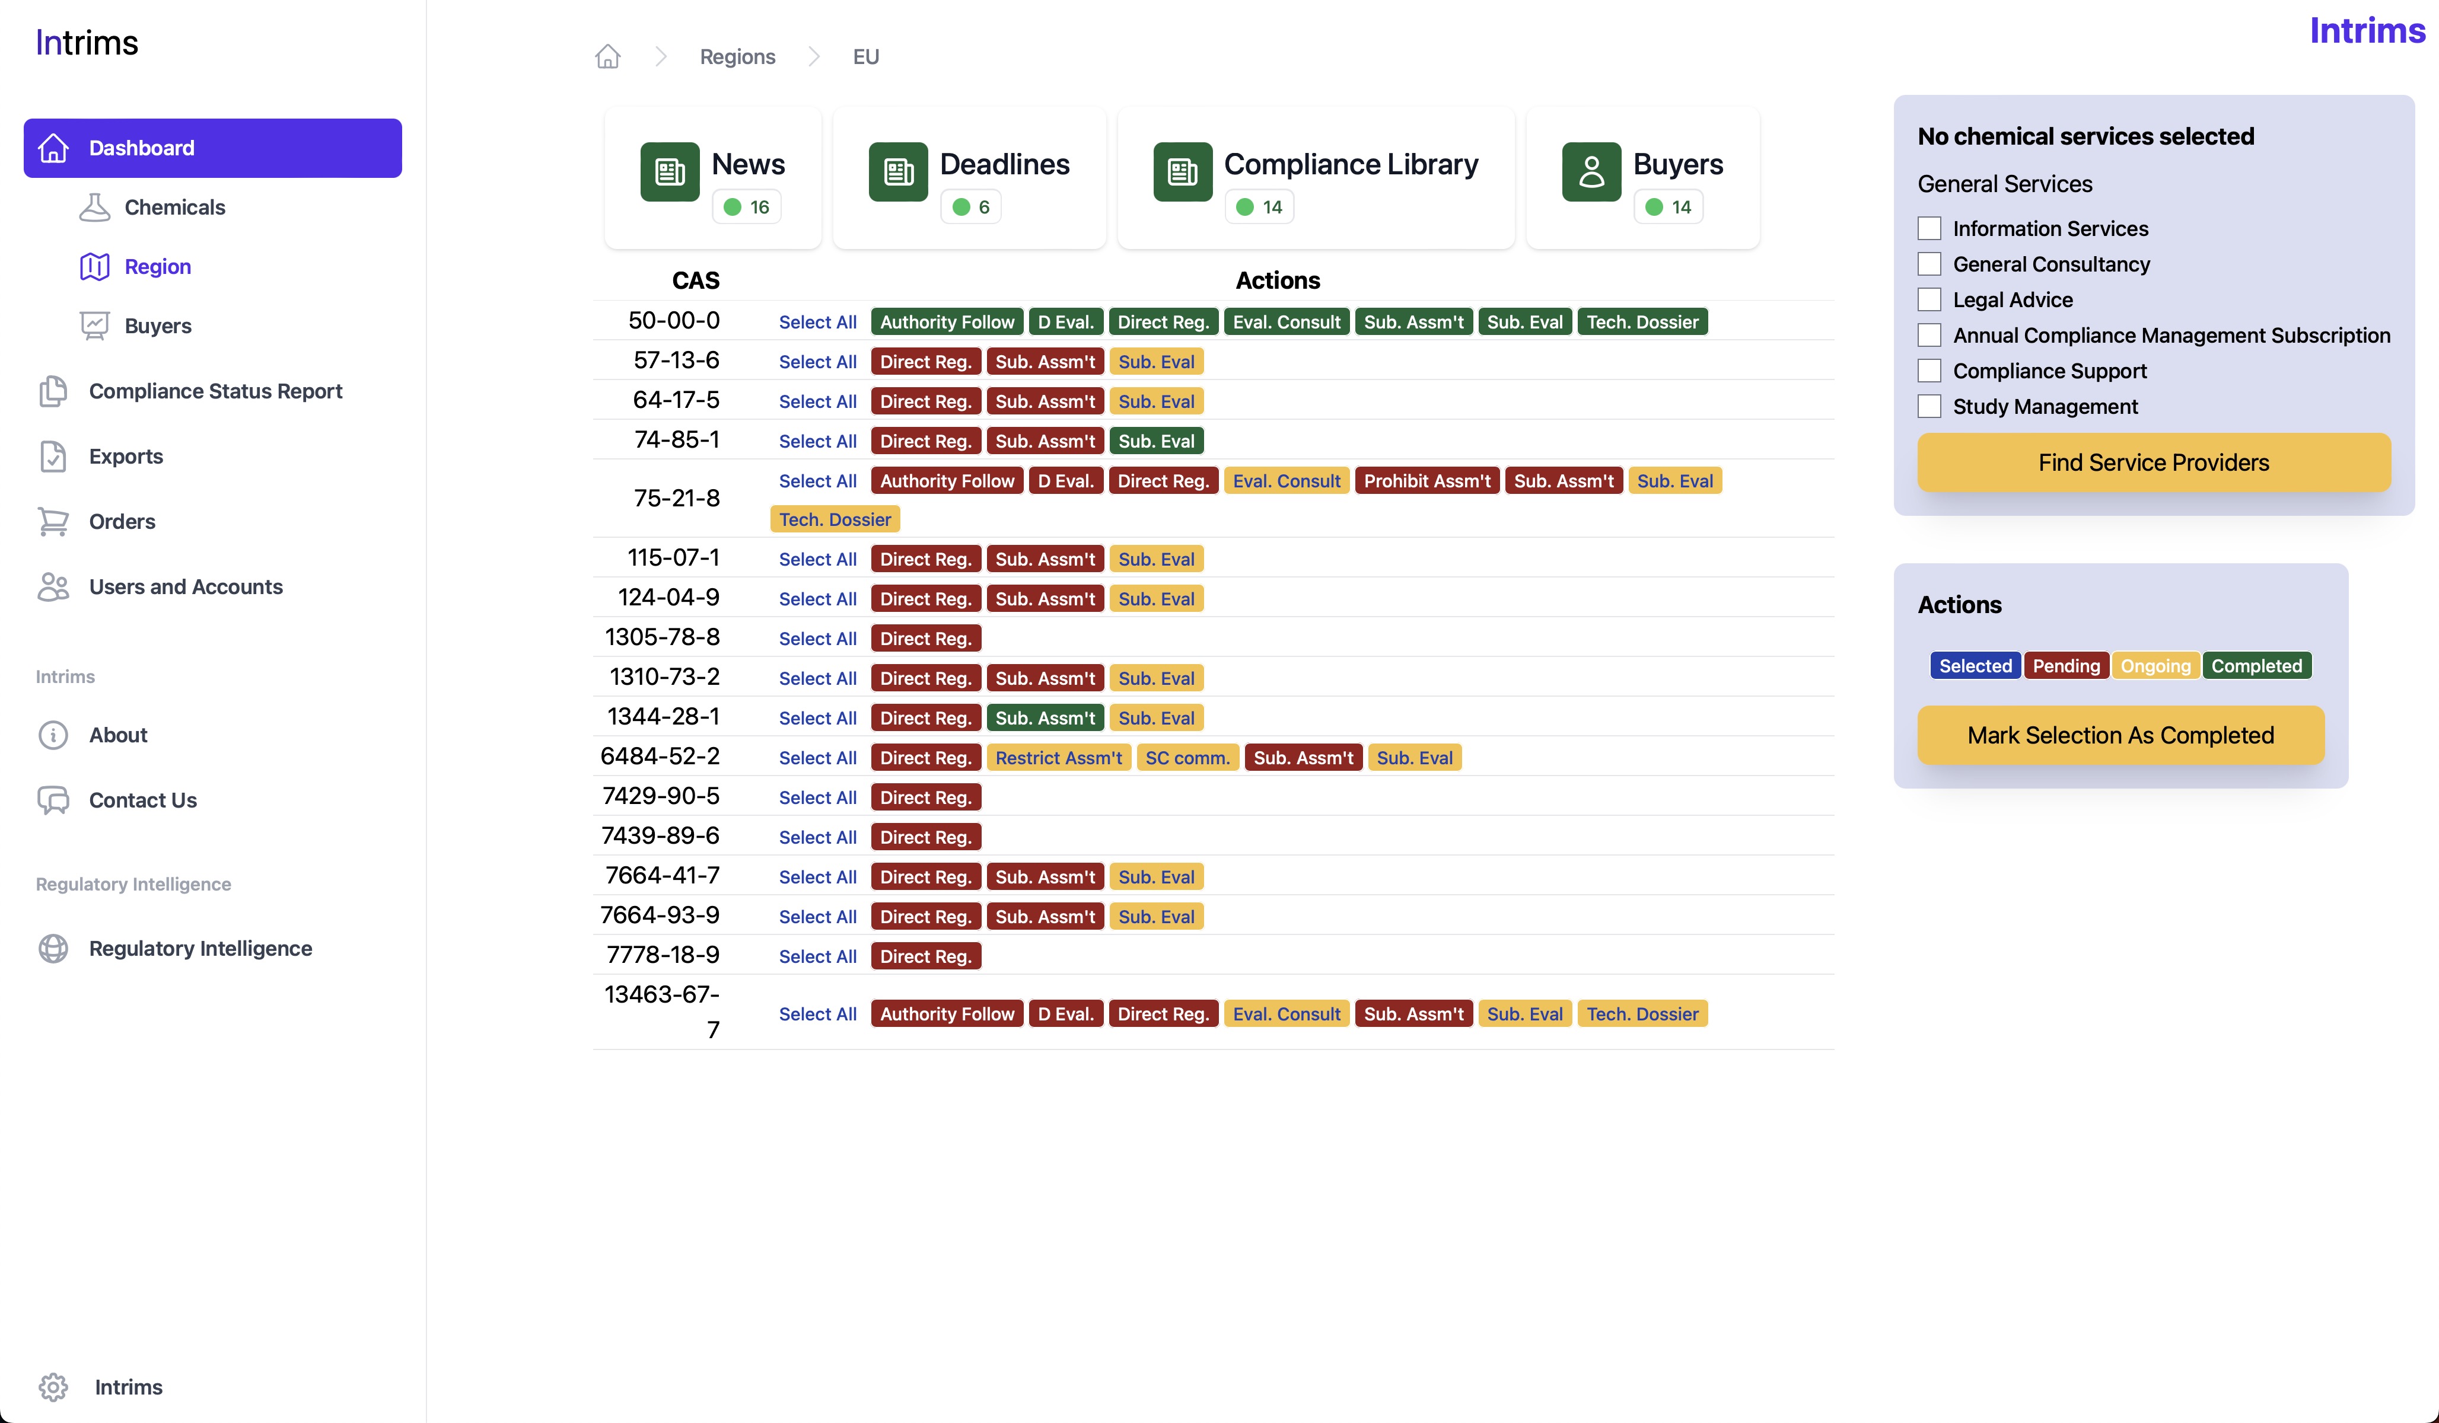Click Select All for CAS 57-13-6
2439x1423 pixels.
click(817, 362)
